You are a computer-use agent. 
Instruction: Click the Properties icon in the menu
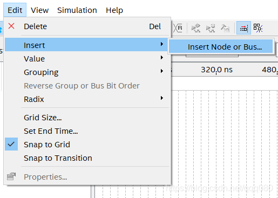click(x=11, y=176)
